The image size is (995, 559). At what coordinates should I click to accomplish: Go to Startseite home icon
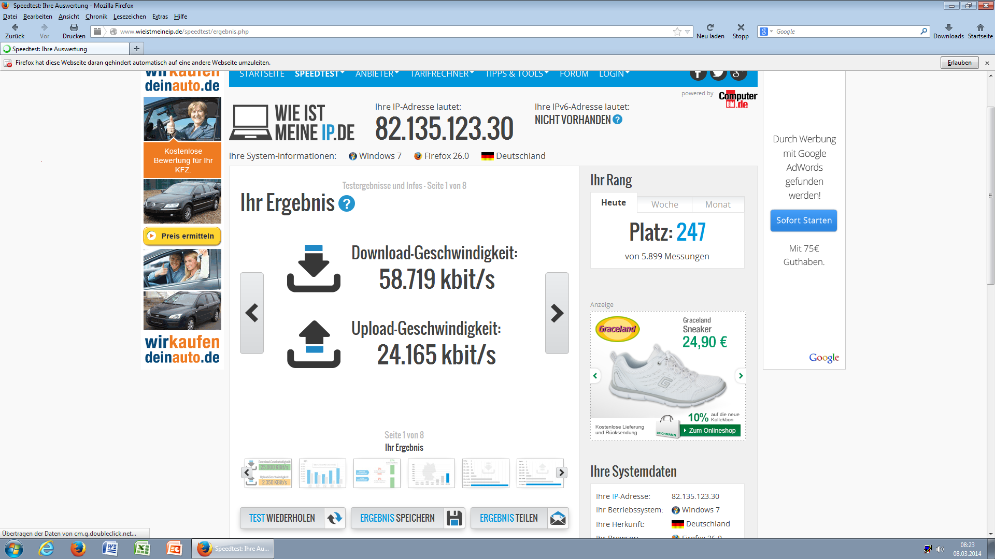coord(980,27)
